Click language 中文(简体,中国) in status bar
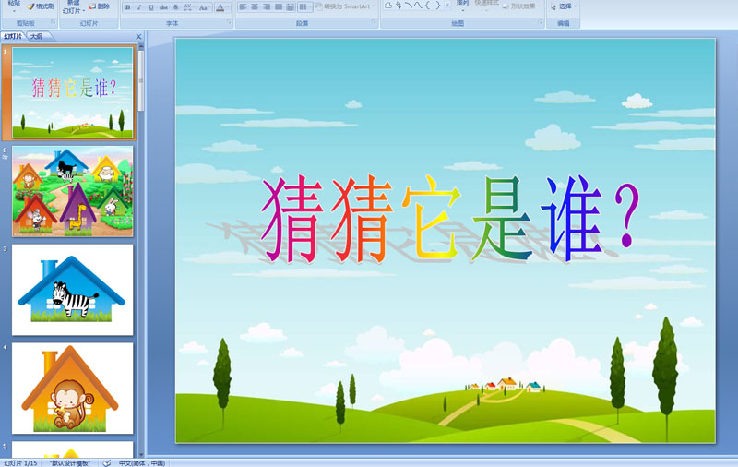The height and width of the screenshot is (467, 738). click(x=142, y=463)
